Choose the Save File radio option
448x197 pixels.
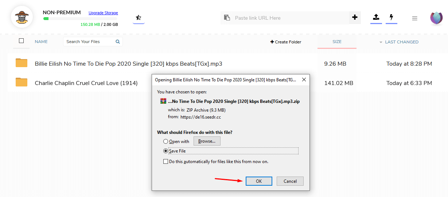click(x=166, y=151)
